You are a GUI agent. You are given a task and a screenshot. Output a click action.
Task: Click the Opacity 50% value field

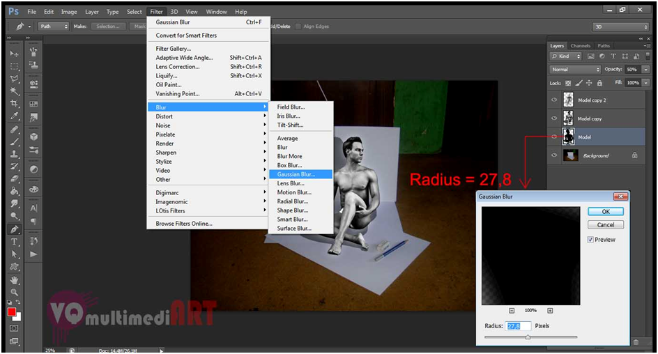click(633, 70)
